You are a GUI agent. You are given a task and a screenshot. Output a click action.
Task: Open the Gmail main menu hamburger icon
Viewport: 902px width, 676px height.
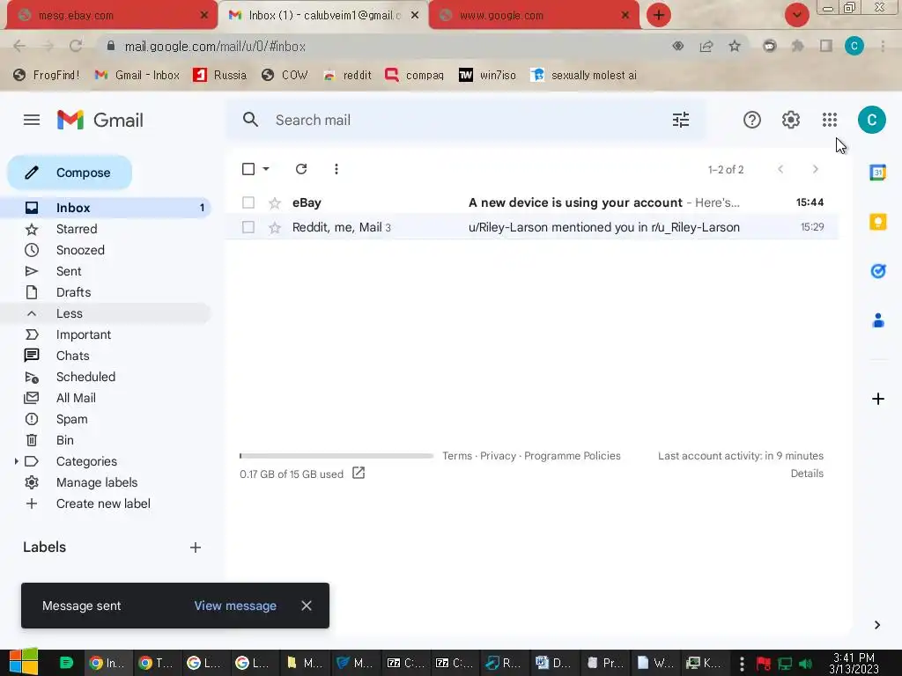coord(32,120)
